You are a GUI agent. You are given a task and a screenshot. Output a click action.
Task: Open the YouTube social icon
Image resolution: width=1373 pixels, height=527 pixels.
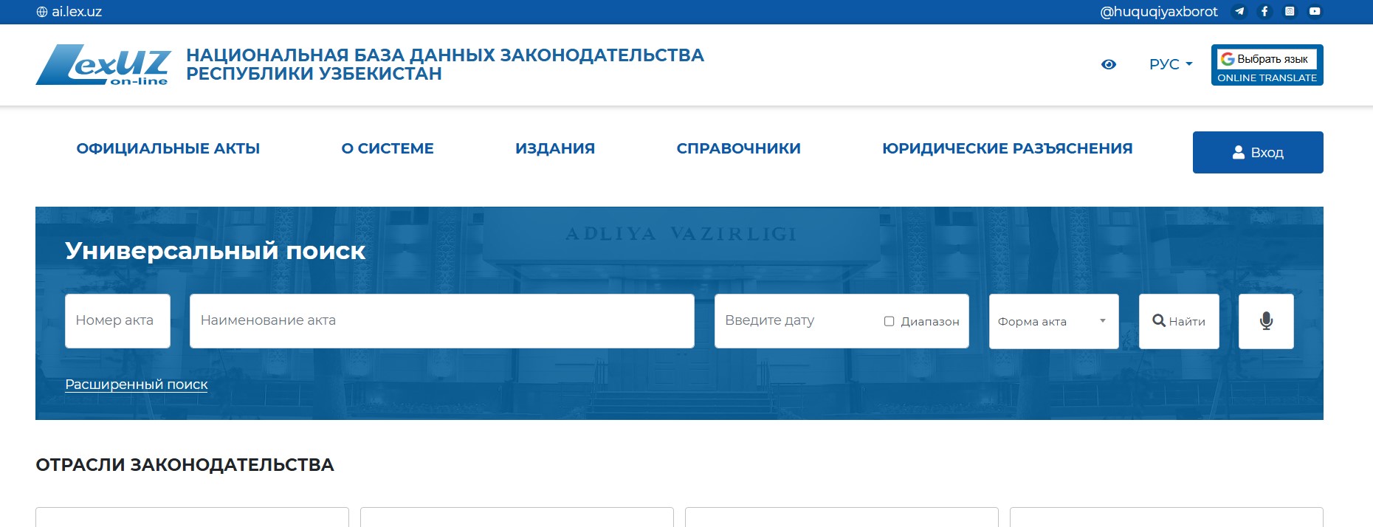(1315, 11)
